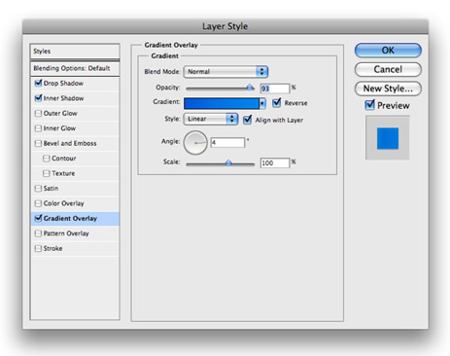Enable the Stroke effect checkbox

[x=38, y=248]
